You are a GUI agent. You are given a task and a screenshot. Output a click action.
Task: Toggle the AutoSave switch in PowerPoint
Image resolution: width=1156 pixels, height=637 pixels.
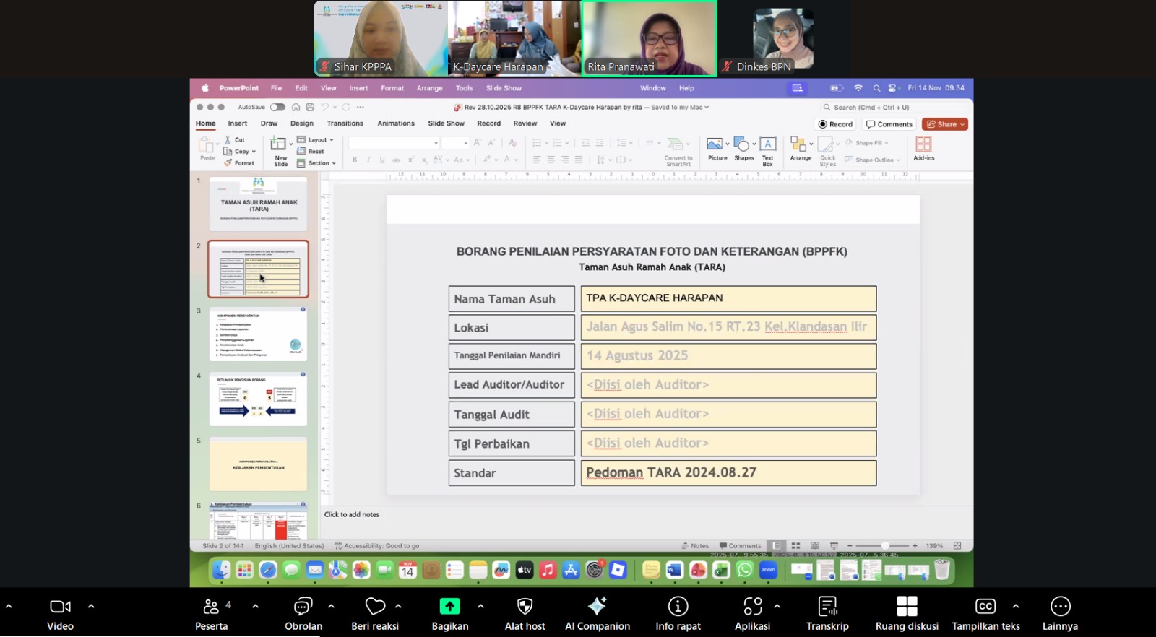(x=277, y=107)
